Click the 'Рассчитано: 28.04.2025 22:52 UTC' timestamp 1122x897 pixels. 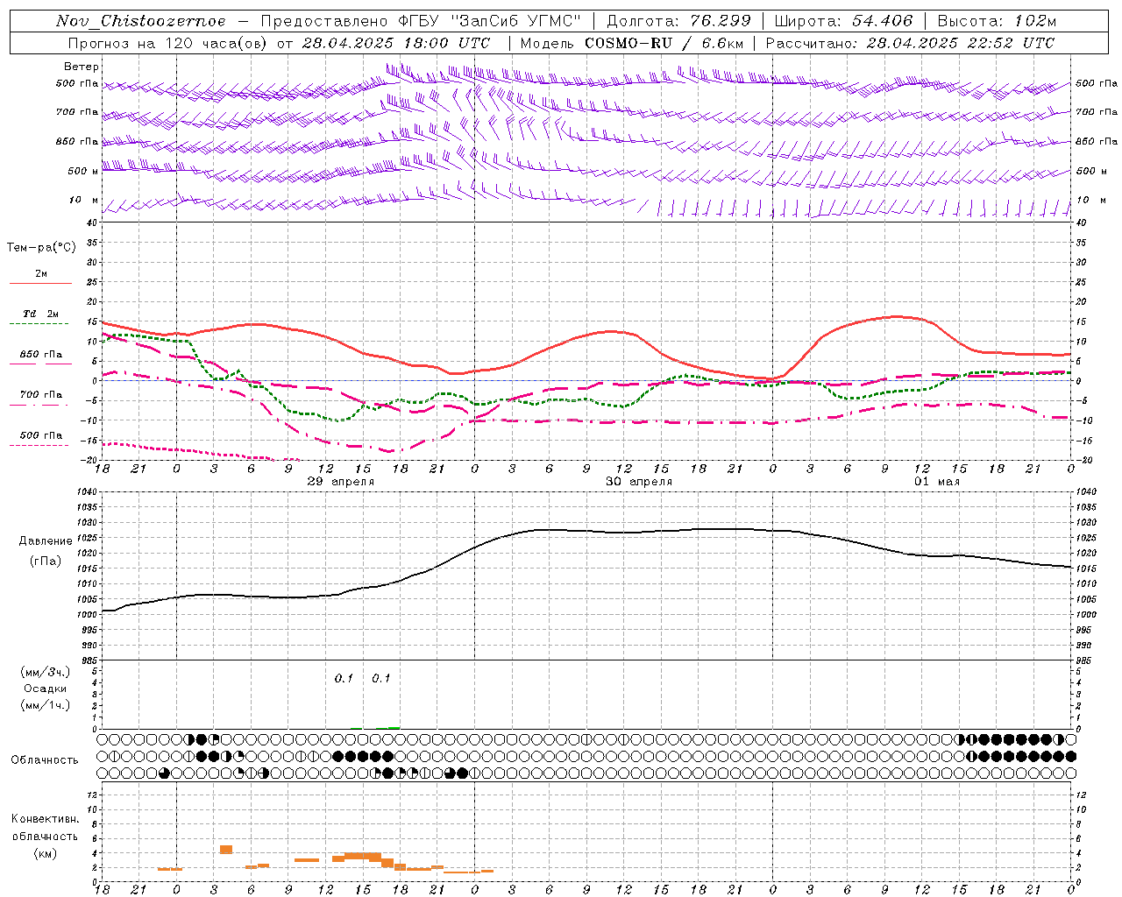pos(910,43)
